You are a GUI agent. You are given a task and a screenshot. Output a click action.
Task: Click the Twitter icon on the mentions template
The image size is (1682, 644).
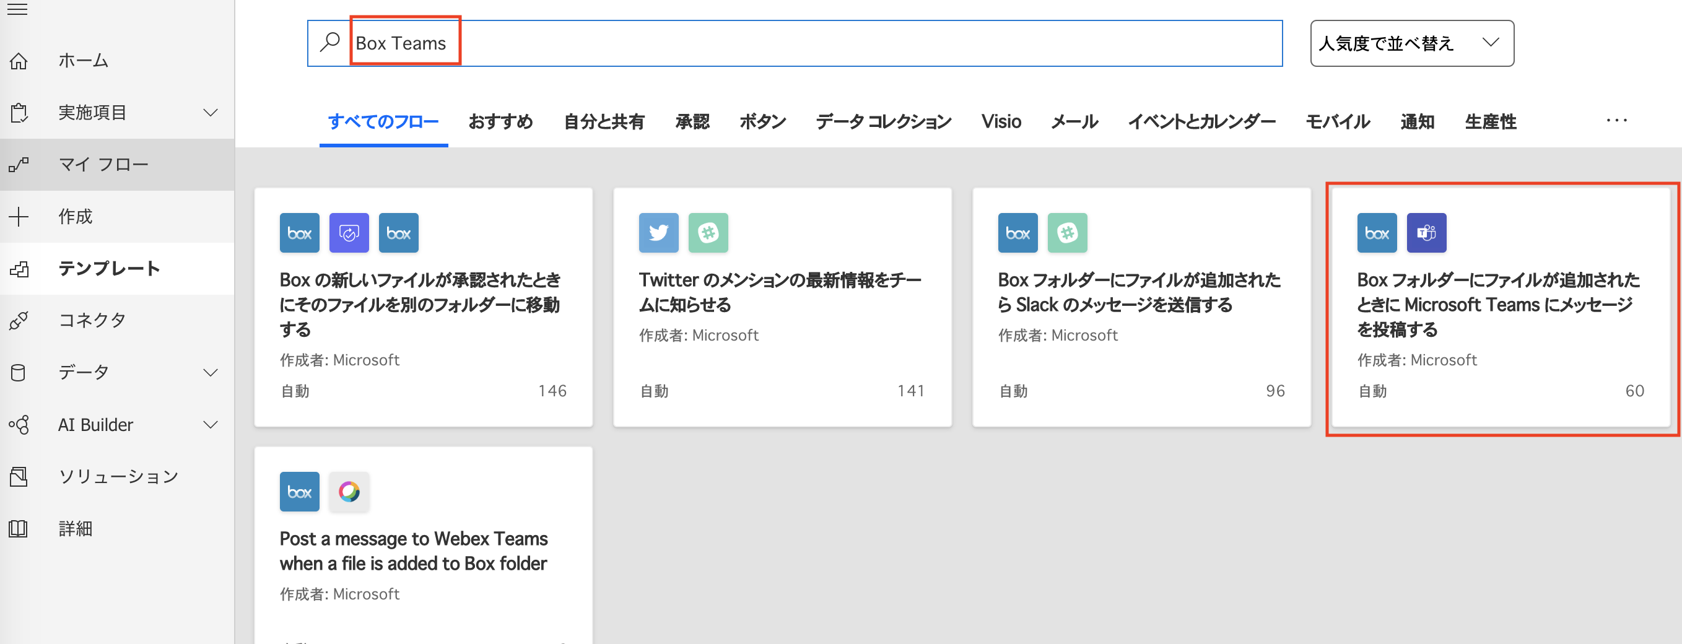click(x=658, y=232)
